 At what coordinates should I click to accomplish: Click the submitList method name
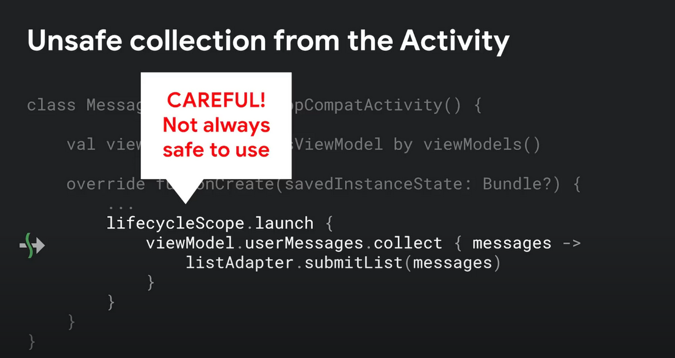point(353,262)
